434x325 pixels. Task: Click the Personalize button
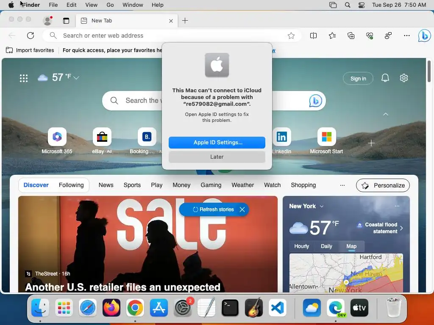[x=383, y=185]
